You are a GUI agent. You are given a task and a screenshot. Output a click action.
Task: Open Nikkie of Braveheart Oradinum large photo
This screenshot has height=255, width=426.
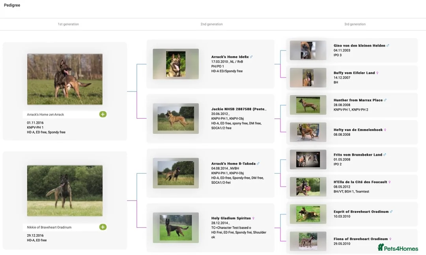[x=65, y=190]
